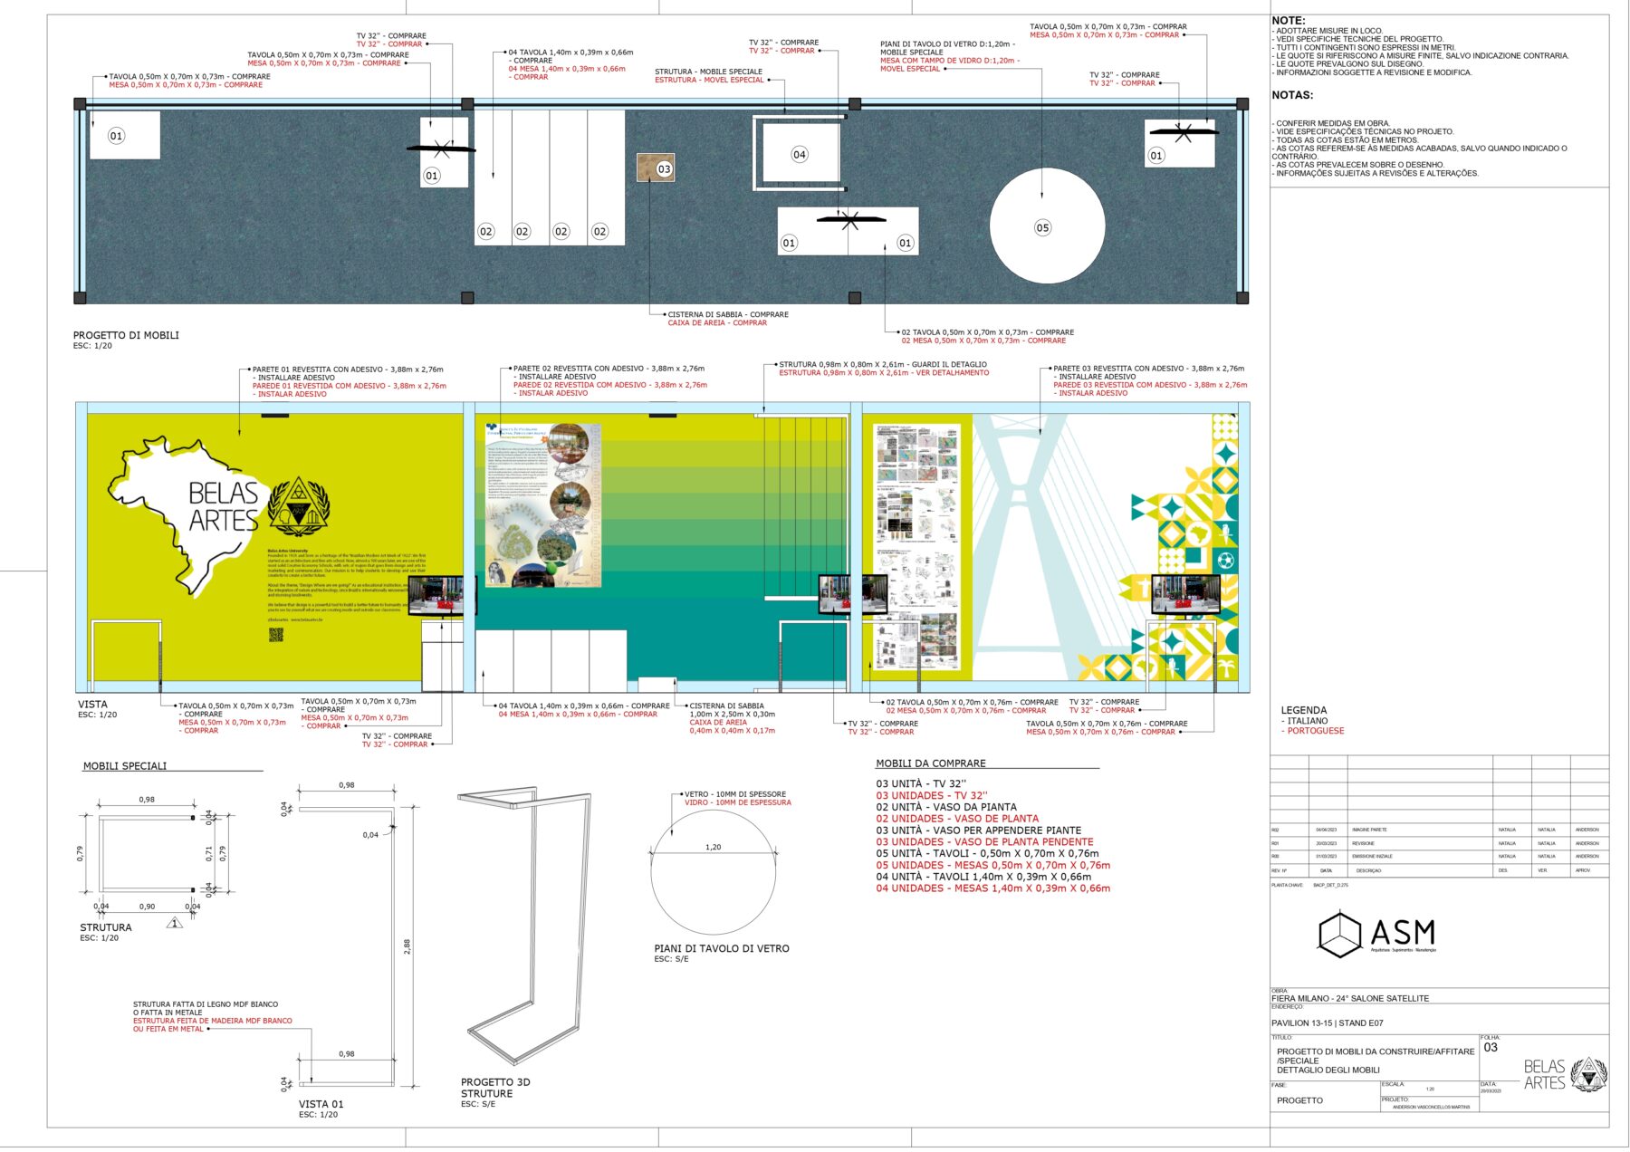Image resolution: width=1630 pixels, height=1152 pixels.
Task: Click '04 UNITÀ - TAVOLI 1,40m X 0,39m' line
Action: (x=983, y=877)
